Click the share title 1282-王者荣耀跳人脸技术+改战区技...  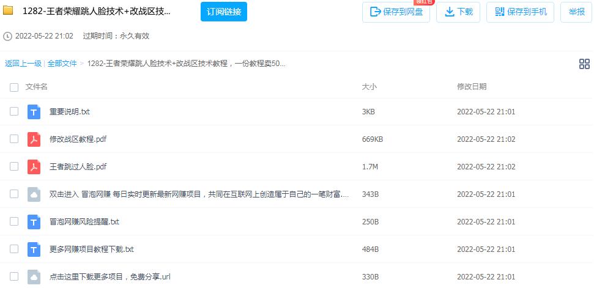pos(97,11)
